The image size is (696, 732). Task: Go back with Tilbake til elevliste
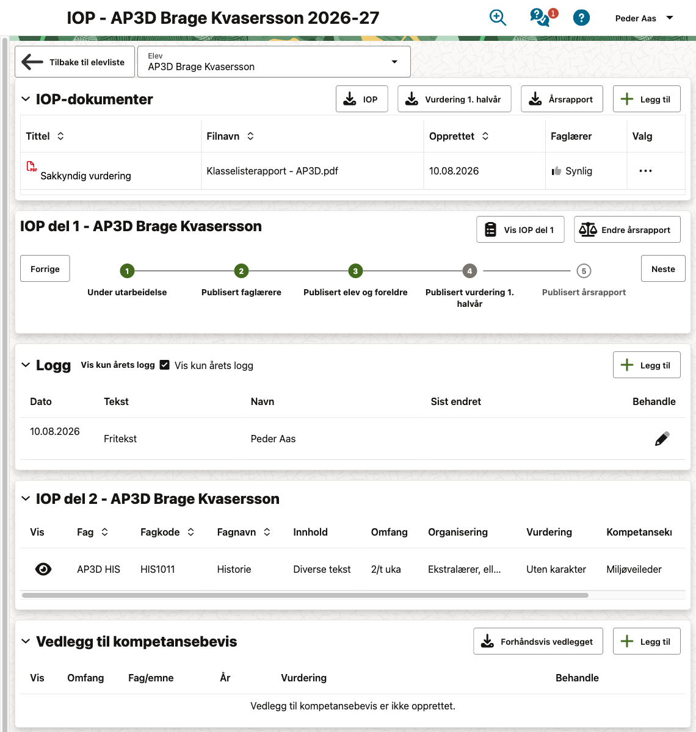click(x=74, y=62)
